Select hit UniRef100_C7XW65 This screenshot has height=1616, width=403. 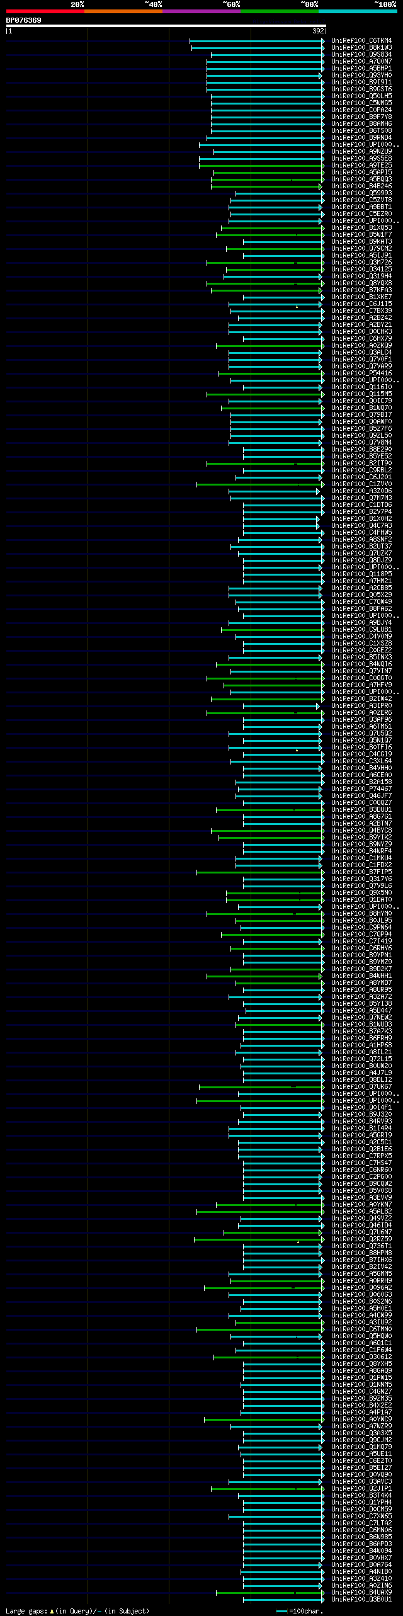[361, 1516]
